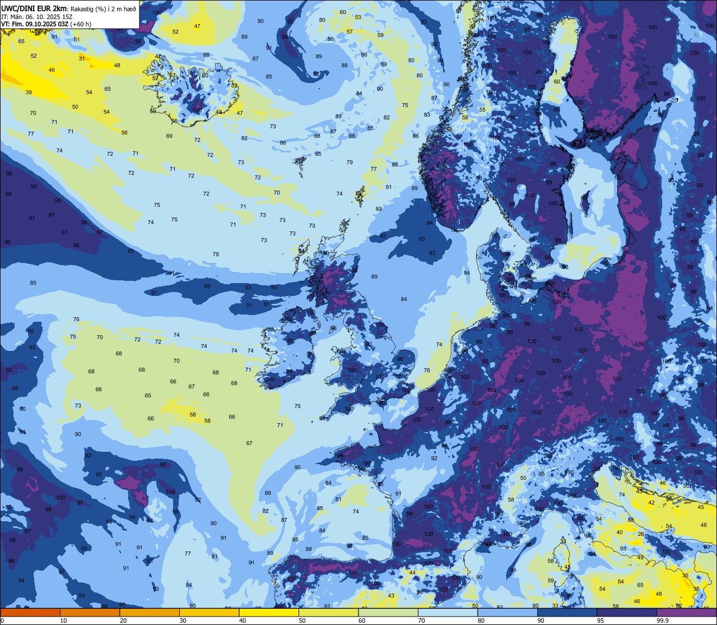Image resolution: width=717 pixels, height=625 pixels.
Task: Click the 50–60 percent legend color segment
Action: click(328, 612)
